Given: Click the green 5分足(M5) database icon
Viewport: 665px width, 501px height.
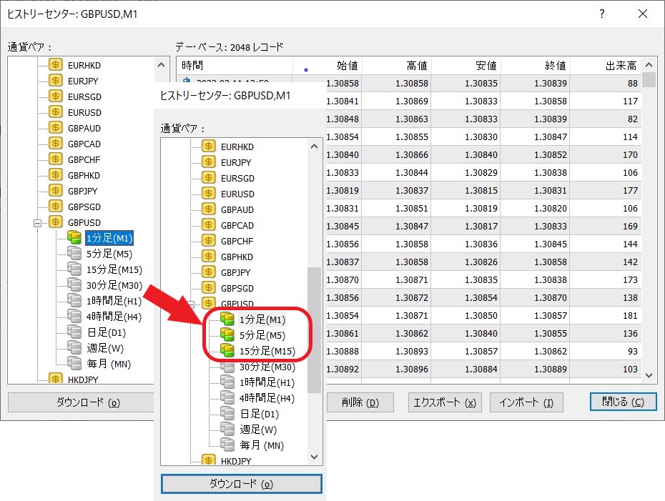Looking at the screenshot, I should click(x=227, y=334).
